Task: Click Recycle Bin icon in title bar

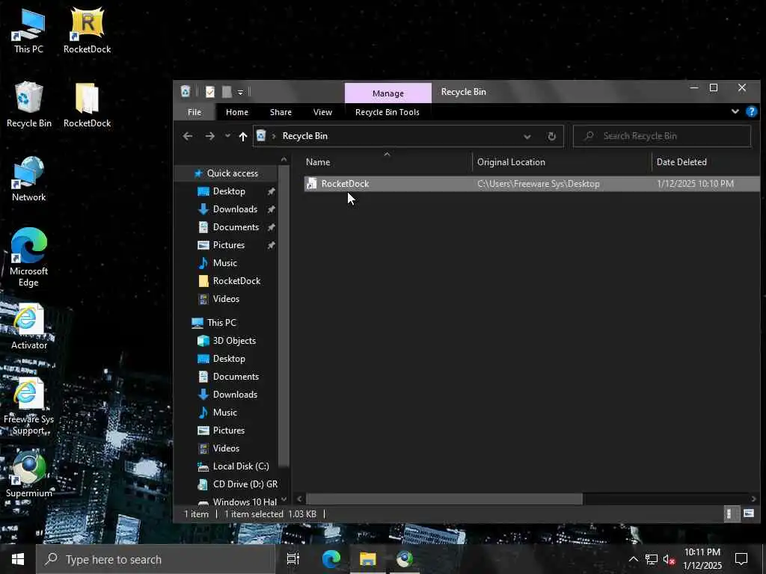Action: [x=186, y=91]
